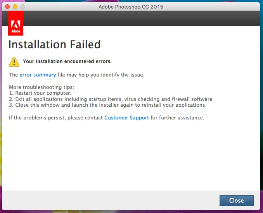Minimize window using yellow title-bar button
Viewport: 263px width, 213px height.
pos(15,7)
